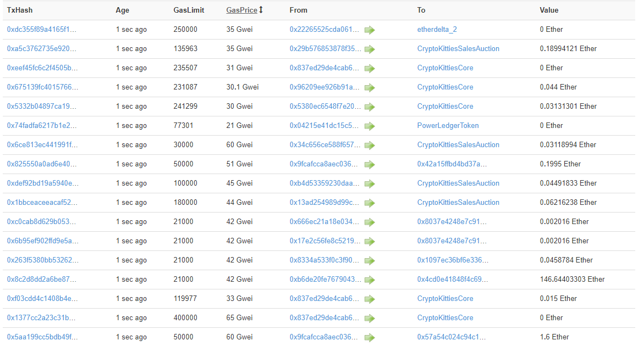The image size is (638, 346).
Task: Open CryptoKittiesSalesAuction in 0.03118994 Ether row
Action: click(x=458, y=144)
